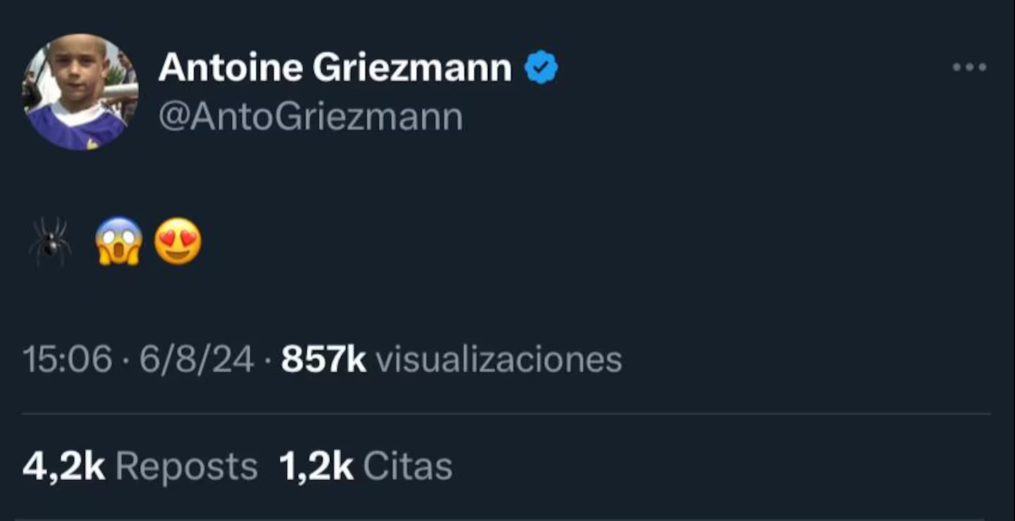Click the 15:06 timestamp
This screenshot has height=521, width=1015.
click(x=68, y=360)
